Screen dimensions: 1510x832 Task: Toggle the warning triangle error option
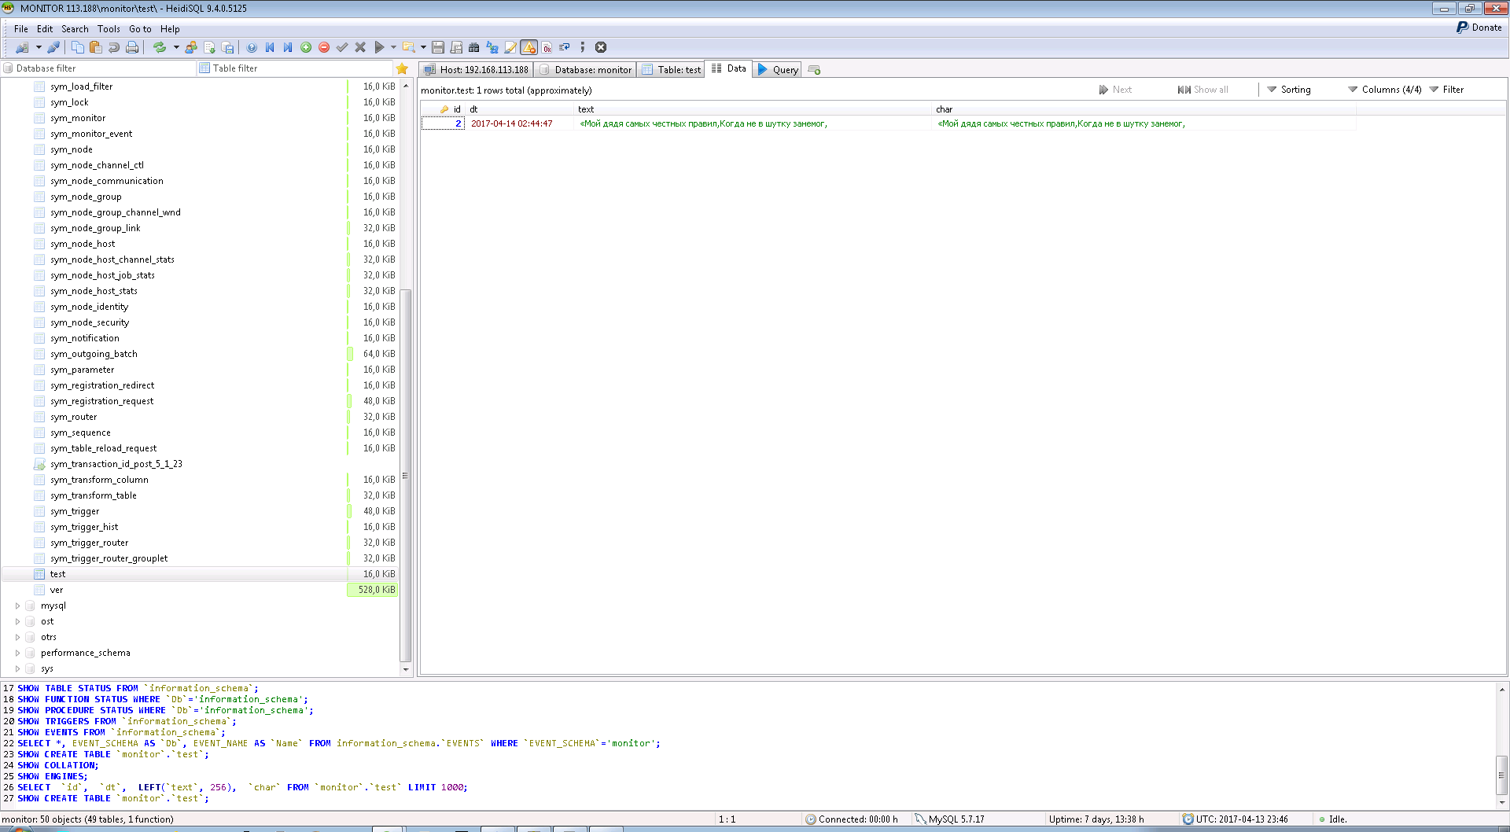(x=529, y=47)
